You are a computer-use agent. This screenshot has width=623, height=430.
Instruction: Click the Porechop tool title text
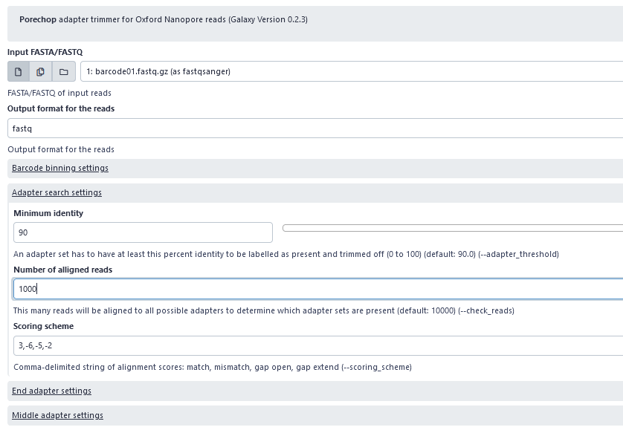(164, 19)
